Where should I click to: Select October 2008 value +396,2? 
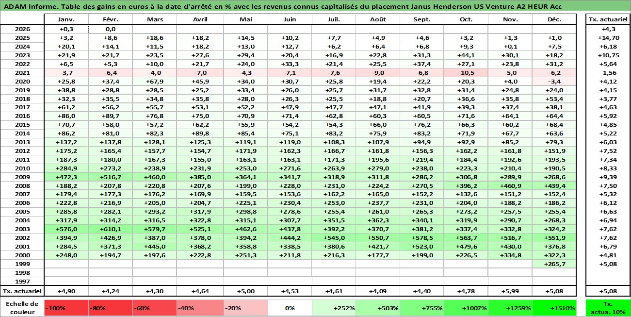coord(466,185)
